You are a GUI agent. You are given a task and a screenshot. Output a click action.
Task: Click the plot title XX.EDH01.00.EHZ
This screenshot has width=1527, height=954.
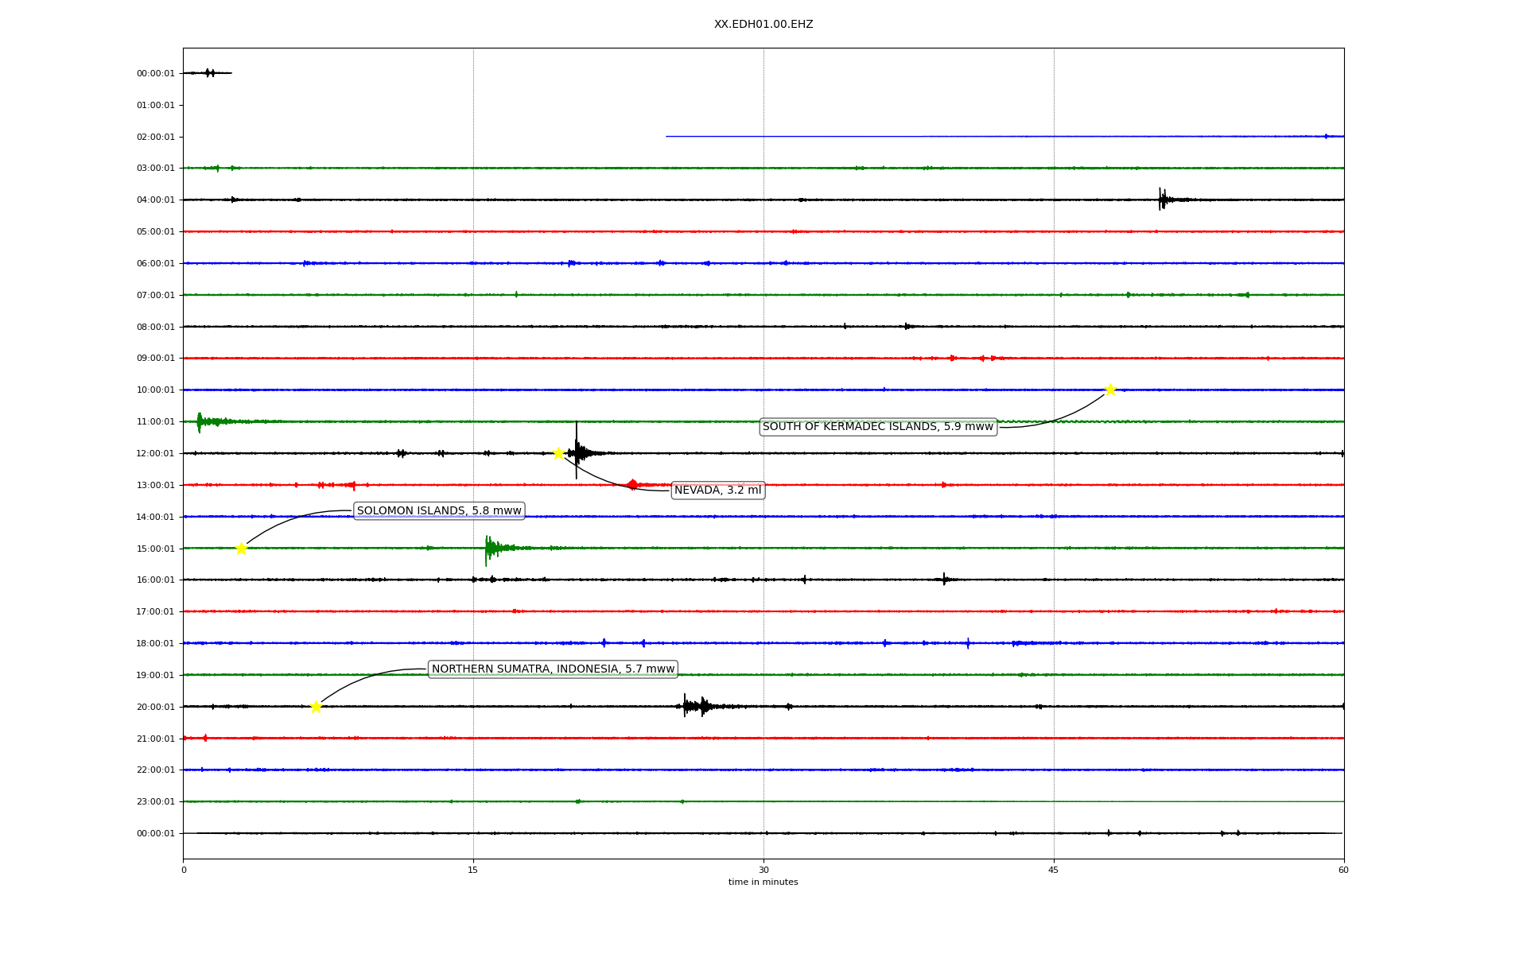(763, 25)
